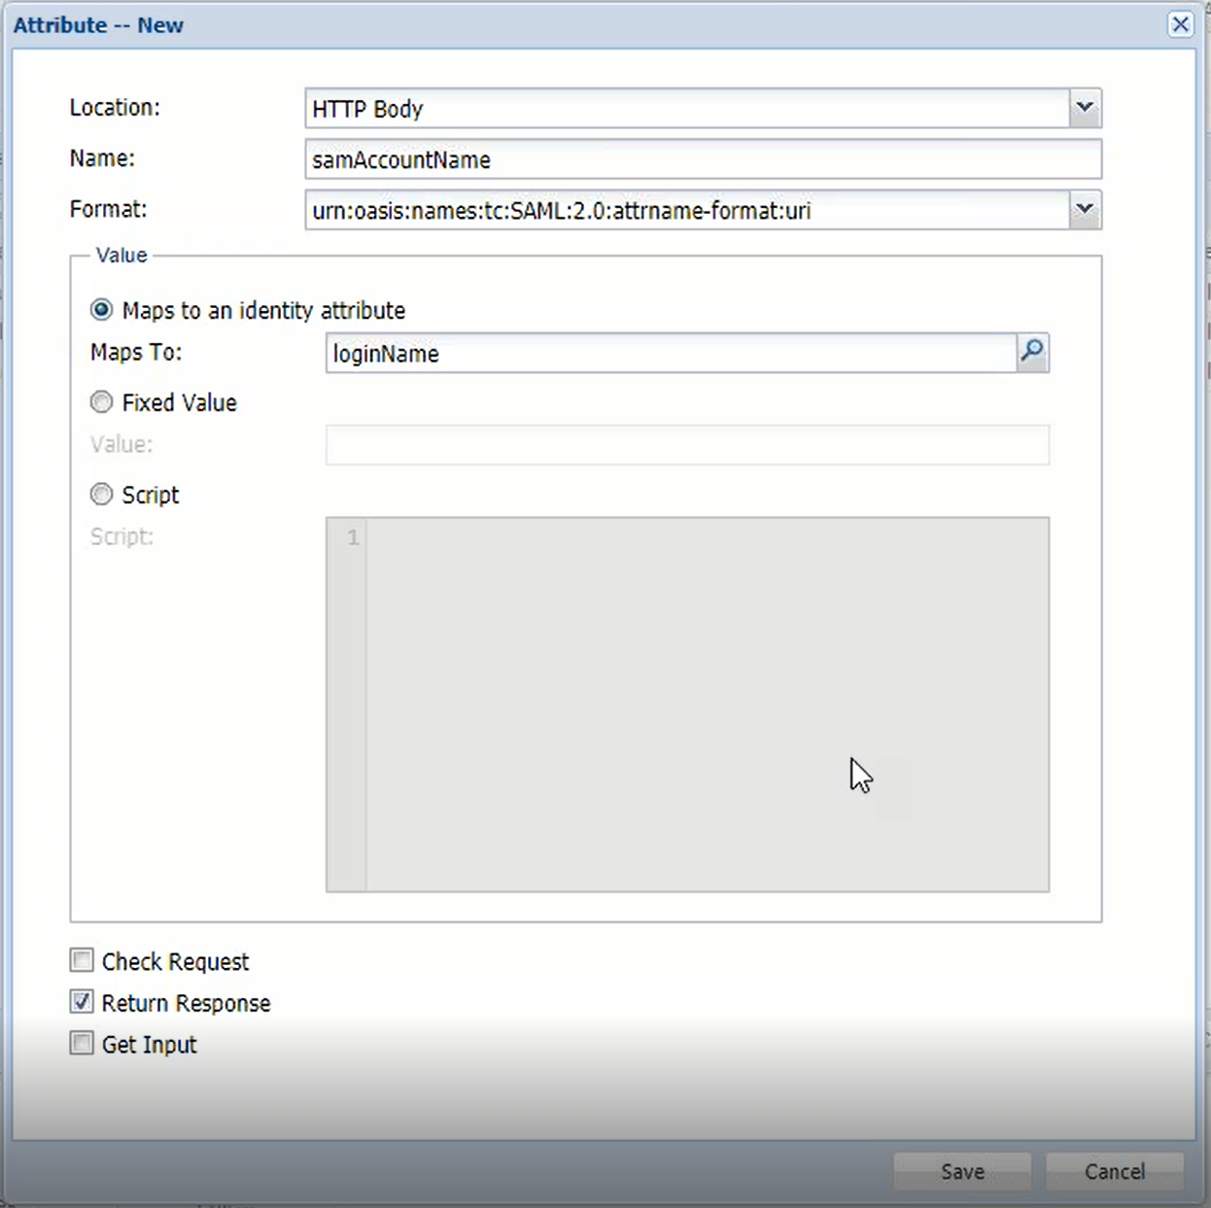Image resolution: width=1211 pixels, height=1208 pixels.
Task: Close the Attribute dialog with the X
Action: (1180, 24)
